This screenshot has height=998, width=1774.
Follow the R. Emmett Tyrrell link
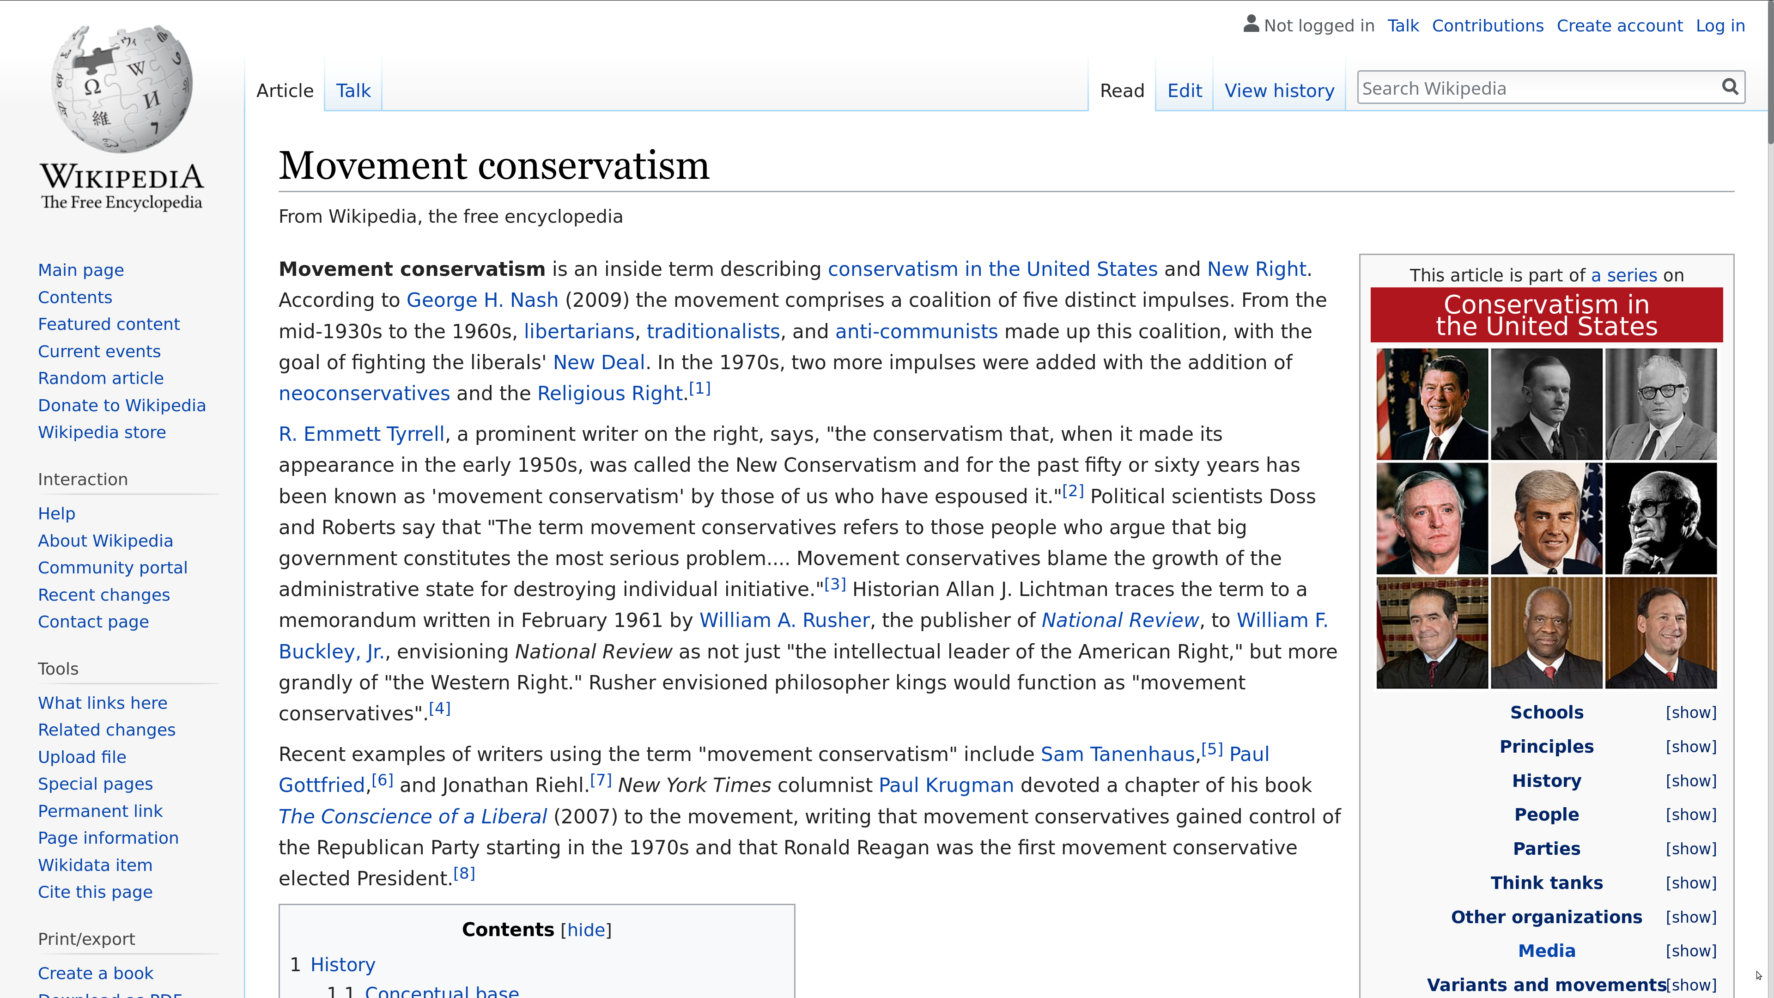pos(362,434)
